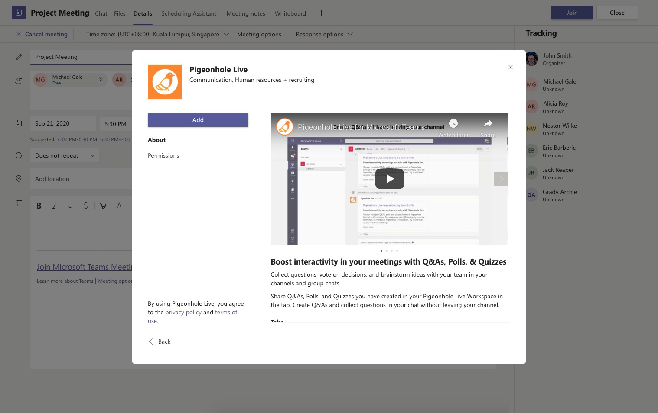Click Join Microsoft Teams Meeting link
Image resolution: width=658 pixels, height=413 pixels.
click(x=85, y=267)
